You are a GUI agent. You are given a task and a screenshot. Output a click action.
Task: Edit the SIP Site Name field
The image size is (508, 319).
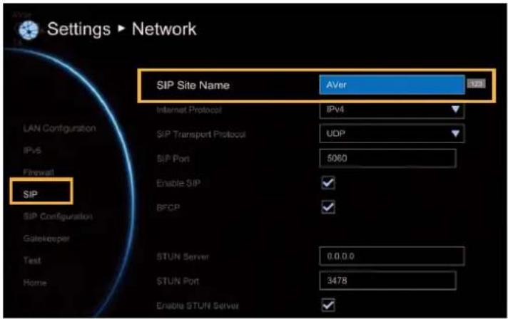click(x=392, y=85)
